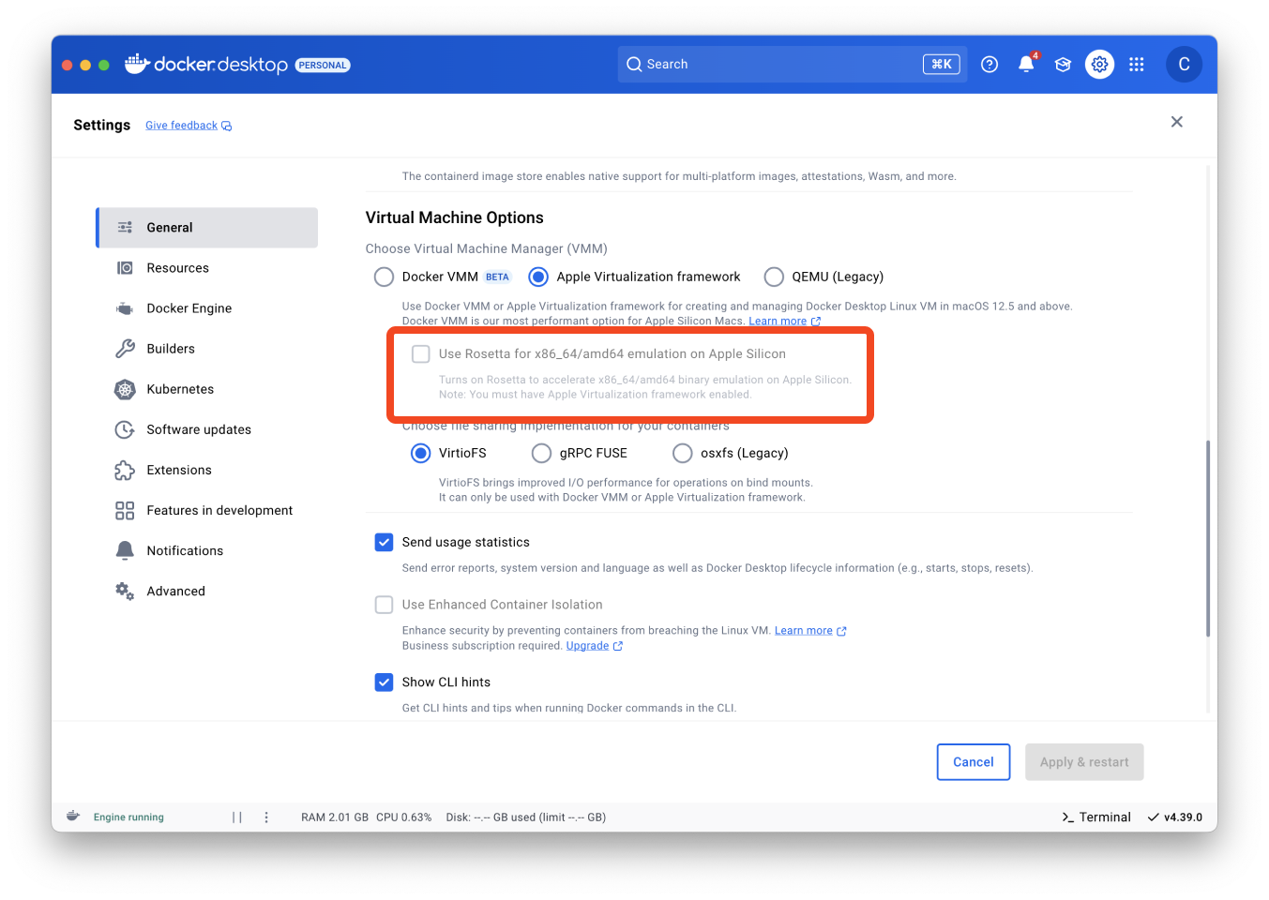Image resolution: width=1269 pixels, height=900 pixels.
Task: Click the Advanced gears icon in sidebar
Action: (125, 591)
